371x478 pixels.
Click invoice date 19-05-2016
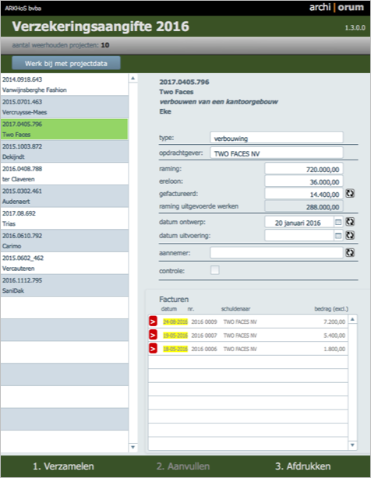click(175, 336)
